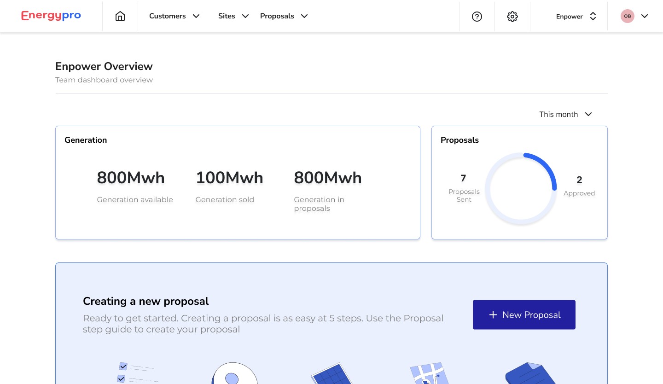
Task: Click the Proposals Sent label
Action: click(x=464, y=196)
